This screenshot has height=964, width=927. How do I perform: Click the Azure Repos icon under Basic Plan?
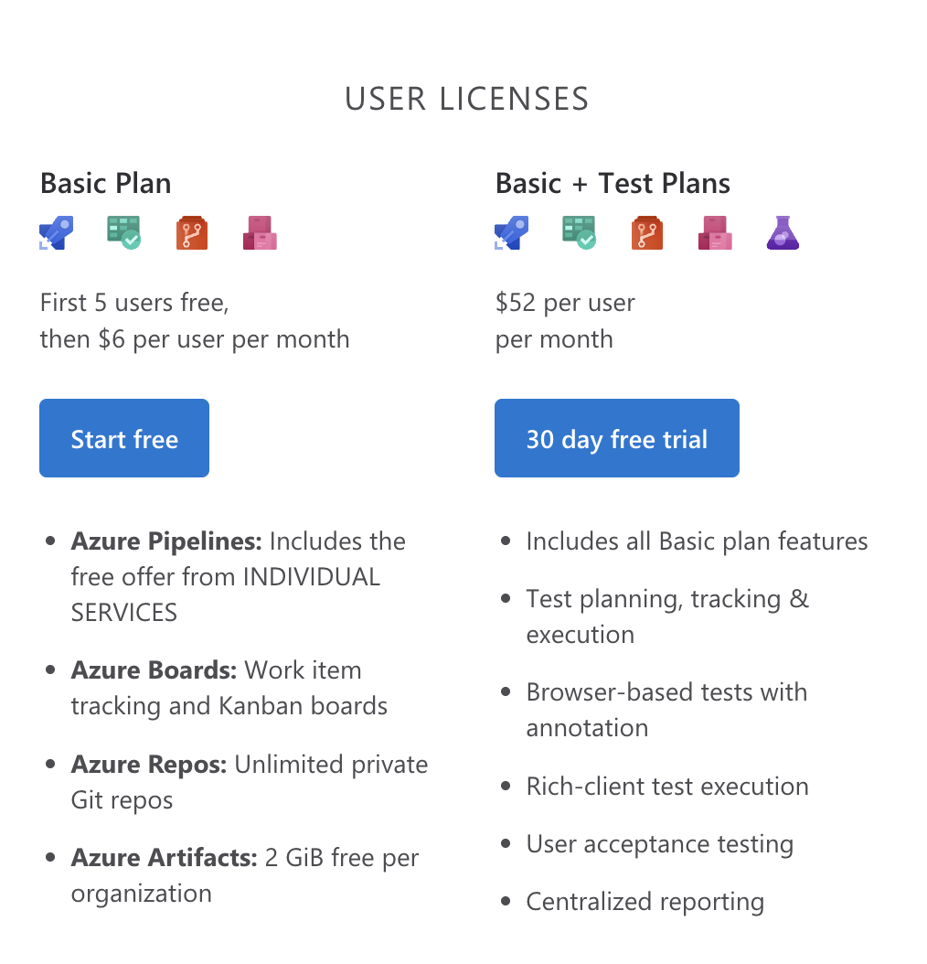[192, 233]
